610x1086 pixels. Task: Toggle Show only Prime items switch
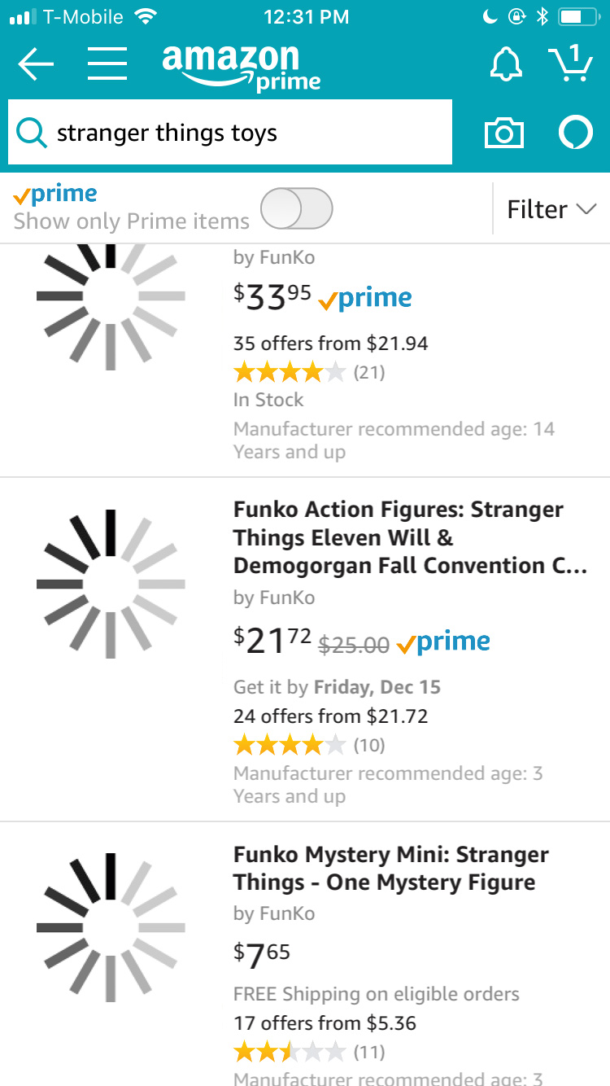[297, 209]
